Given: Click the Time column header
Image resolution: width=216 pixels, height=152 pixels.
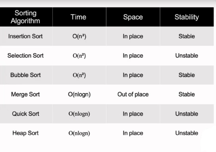Looking at the screenshot, I should (78, 17).
